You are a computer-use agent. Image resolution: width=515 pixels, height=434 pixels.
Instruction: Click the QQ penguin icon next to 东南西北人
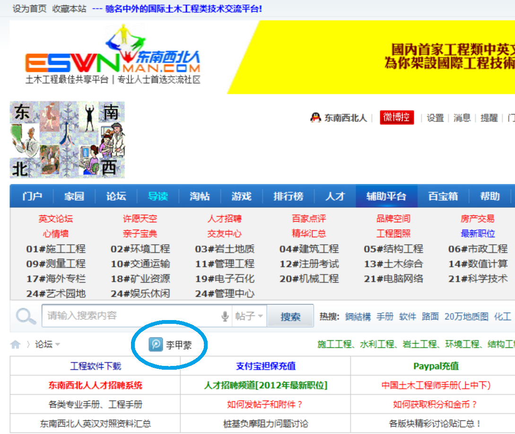(x=315, y=118)
